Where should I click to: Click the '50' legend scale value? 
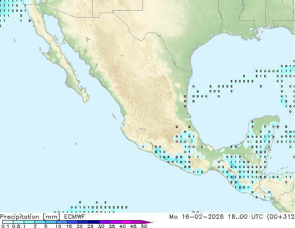click(x=144, y=226)
